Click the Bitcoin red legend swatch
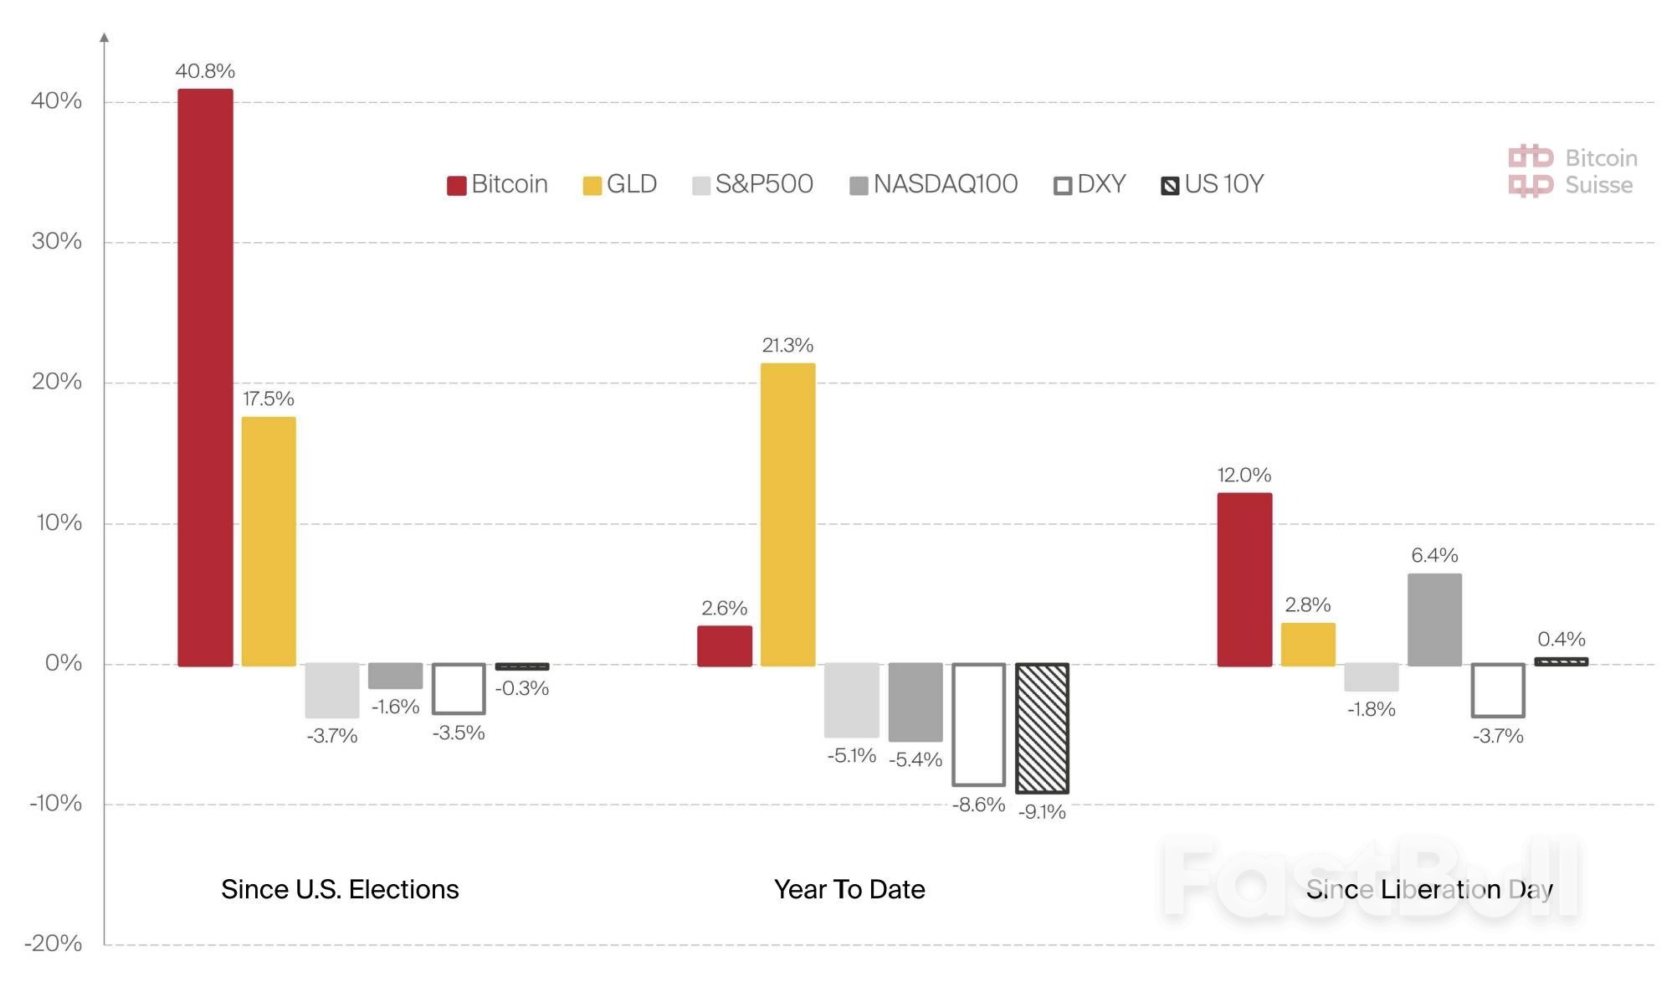 [456, 185]
